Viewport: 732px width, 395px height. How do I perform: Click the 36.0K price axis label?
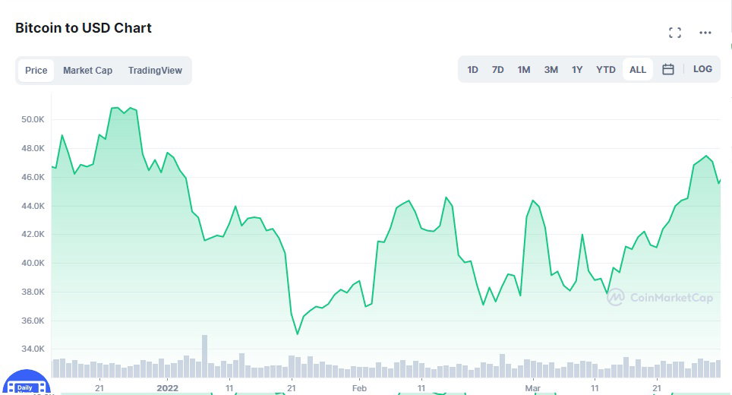[33, 321]
